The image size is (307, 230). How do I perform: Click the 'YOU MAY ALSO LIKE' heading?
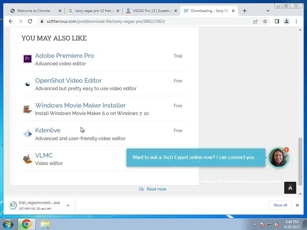[x=54, y=38]
